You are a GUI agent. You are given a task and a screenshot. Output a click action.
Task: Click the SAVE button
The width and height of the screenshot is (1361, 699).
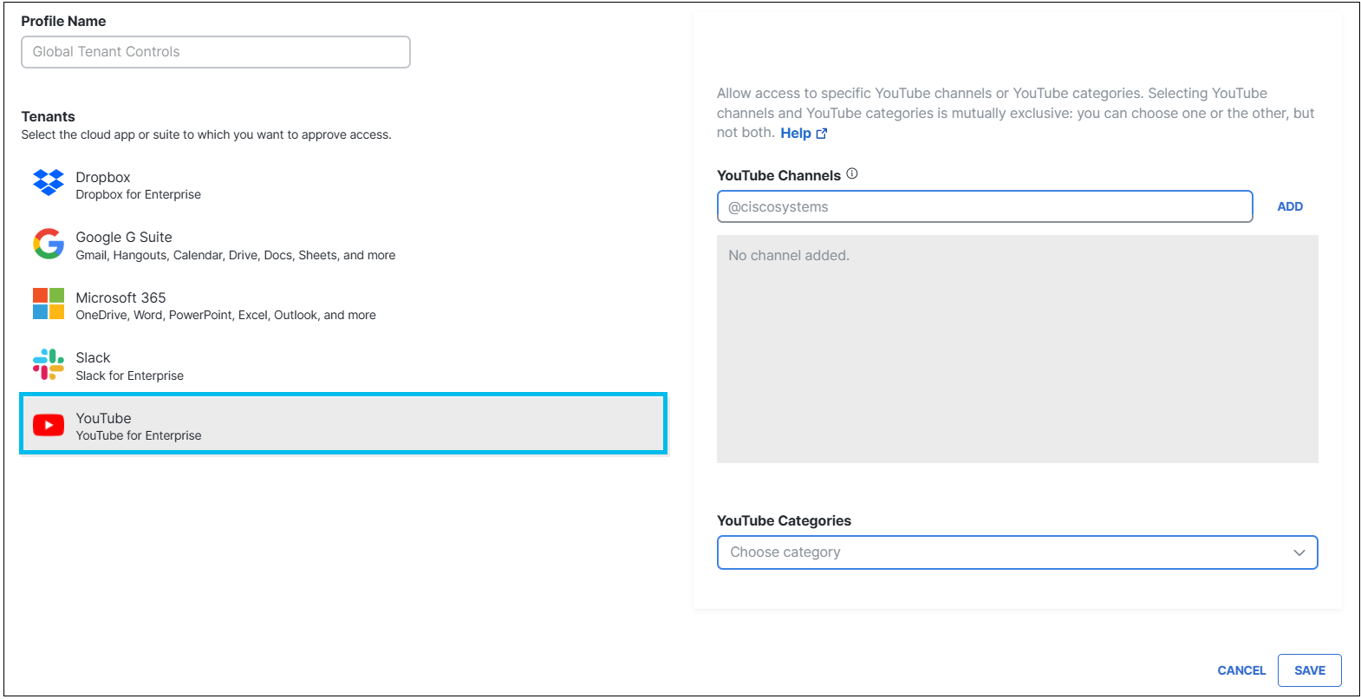click(1310, 670)
